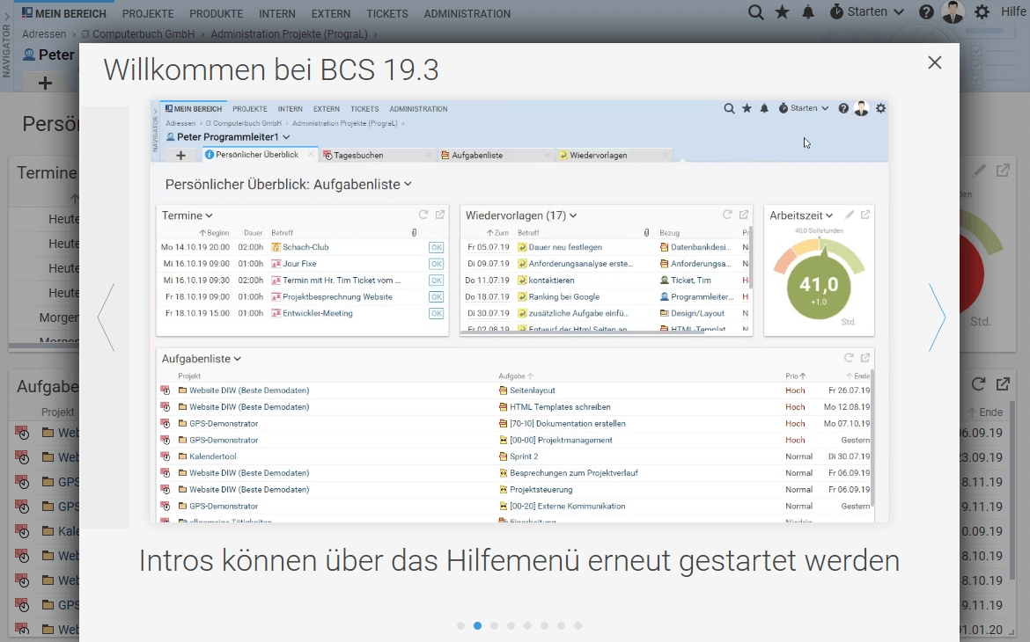
Task: Go to the previous intro slide
Action: 107,317
